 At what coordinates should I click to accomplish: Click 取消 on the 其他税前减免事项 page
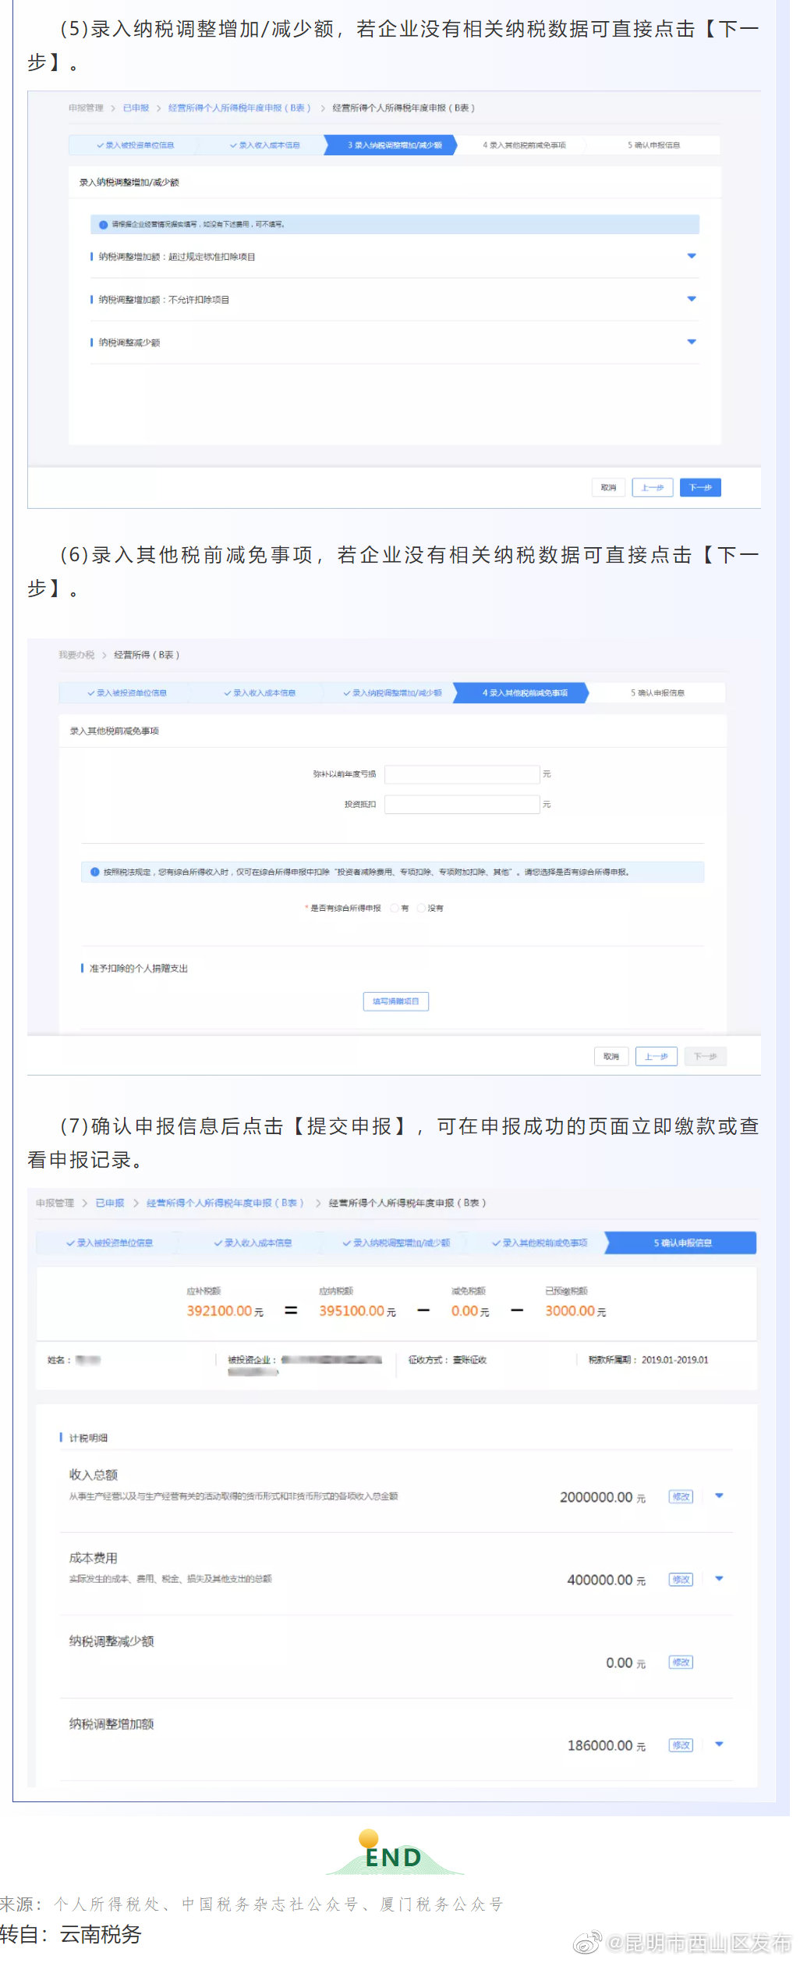pos(611,1057)
